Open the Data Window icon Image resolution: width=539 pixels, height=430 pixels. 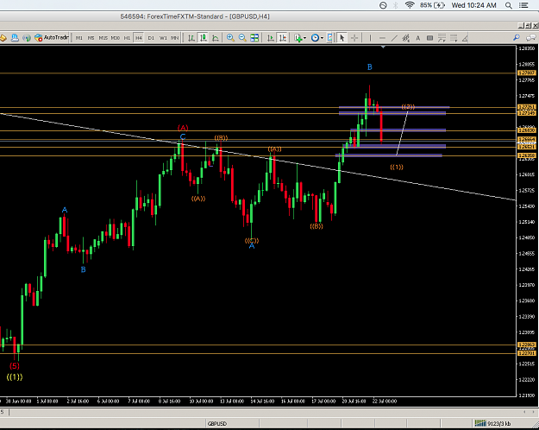pyautogui.click(x=15, y=38)
